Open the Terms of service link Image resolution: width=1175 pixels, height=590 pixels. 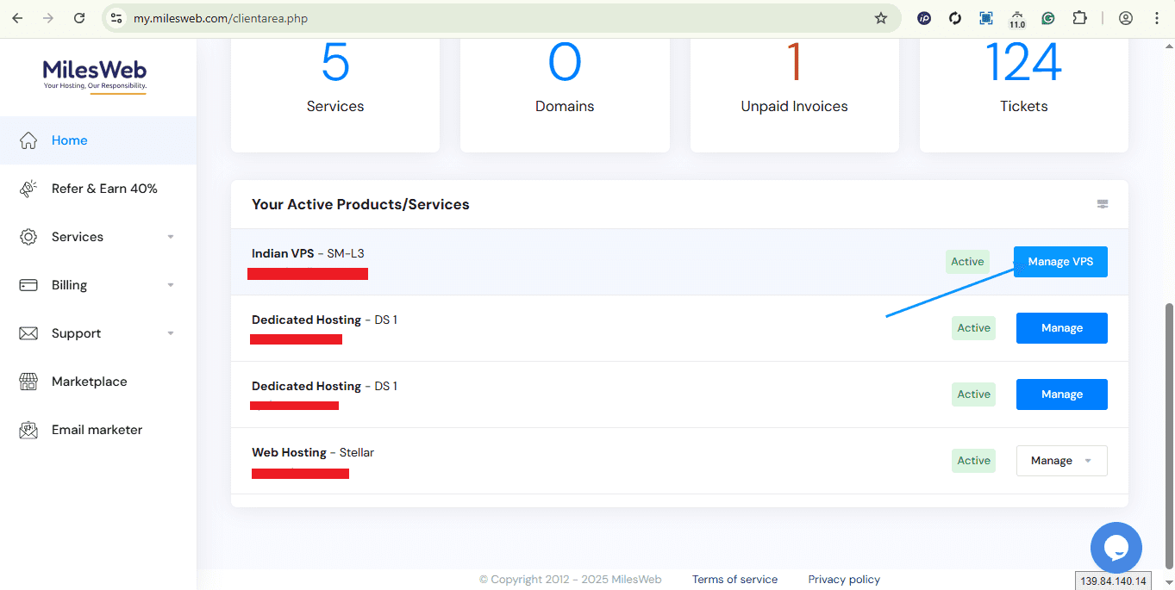click(x=734, y=580)
